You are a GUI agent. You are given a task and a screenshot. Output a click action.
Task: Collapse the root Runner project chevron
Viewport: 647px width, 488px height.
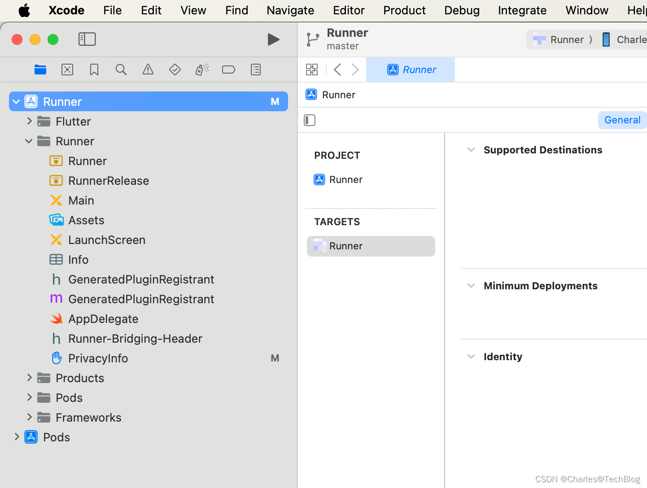click(x=16, y=101)
